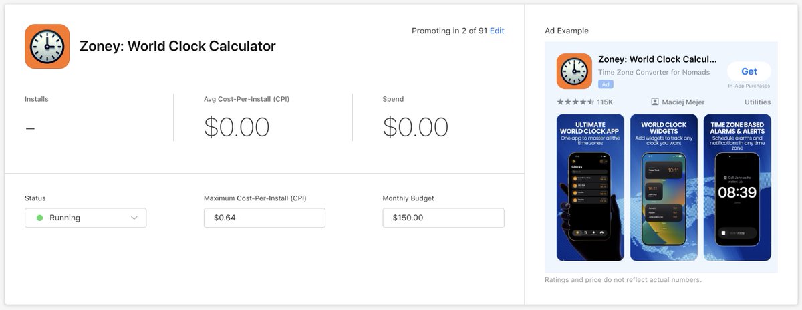Click the blue Ad badge
The width and height of the screenshot is (802, 310).
click(606, 84)
